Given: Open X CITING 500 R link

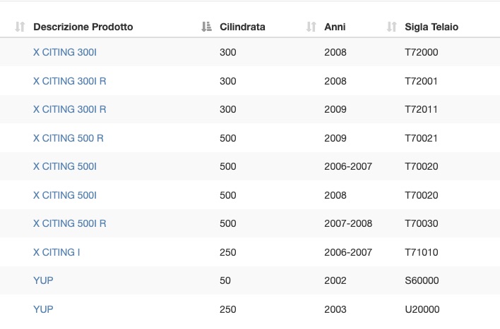Looking at the screenshot, I should (69, 138).
